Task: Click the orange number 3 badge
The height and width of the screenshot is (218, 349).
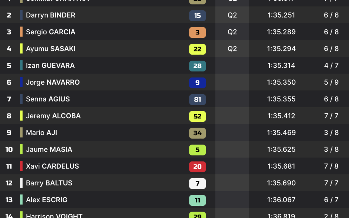Action: pyautogui.click(x=197, y=32)
